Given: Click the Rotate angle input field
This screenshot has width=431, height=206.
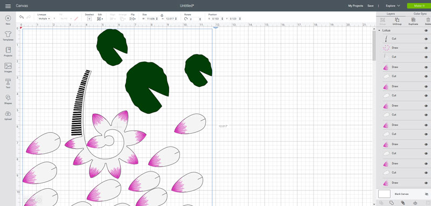Looking at the screenshot, I should tap(194, 19).
